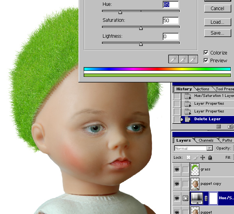Click the white layer mask thumbnail
Viewport: 234px width, 214px height.
pyautogui.click(x=213, y=198)
